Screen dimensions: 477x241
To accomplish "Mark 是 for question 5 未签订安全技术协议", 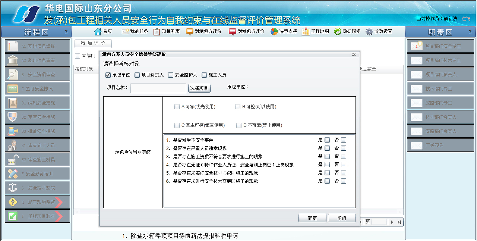I will [x=327, y=173].
